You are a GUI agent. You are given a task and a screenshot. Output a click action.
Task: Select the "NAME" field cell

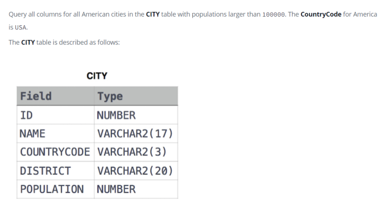(x=32, y=134)
